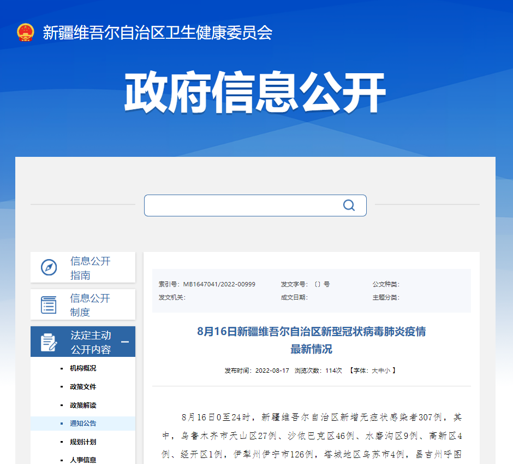Select 人事信息 in the sidebar
This screenshot has width=513, height=464.
click(x=83, y=460)
